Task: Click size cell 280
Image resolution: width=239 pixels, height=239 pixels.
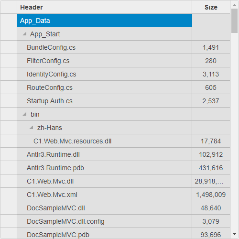Action: pyautogui.click(x=211, y=61)
